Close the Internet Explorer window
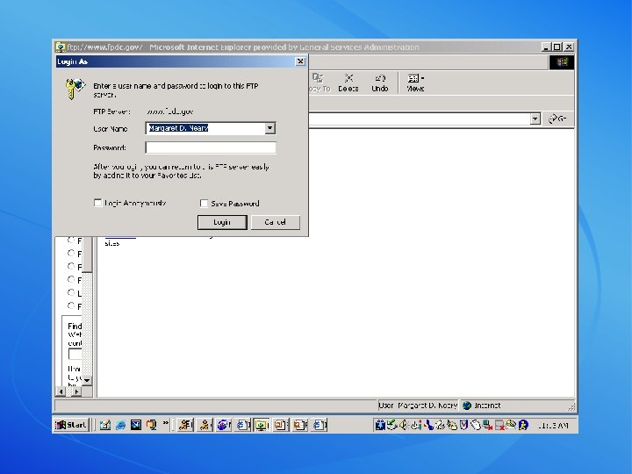 pyautogui.click(x=569, y=47)
